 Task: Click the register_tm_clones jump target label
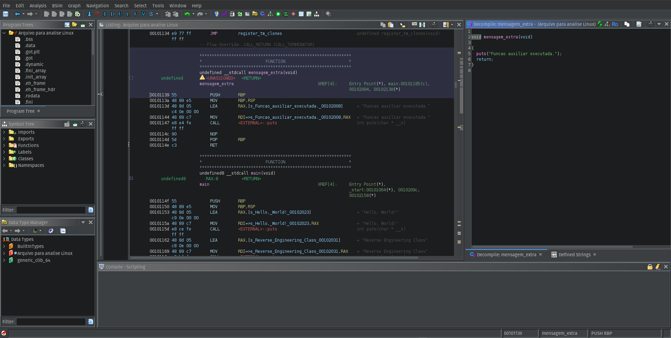click(260, 34)
